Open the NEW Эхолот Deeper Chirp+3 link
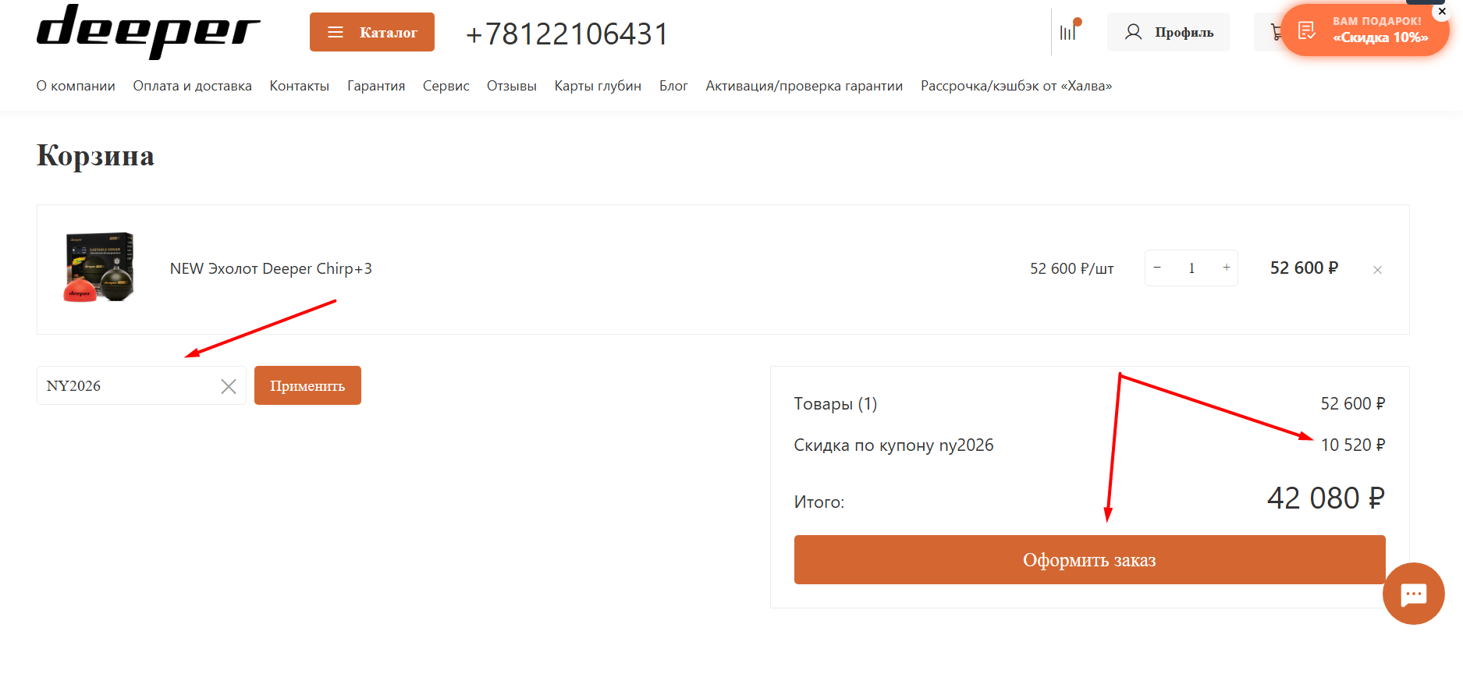The height and width of the screenshot is (681, 1463). tap(271, 269)
